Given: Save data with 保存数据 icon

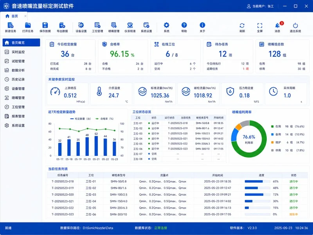Looking at the screenshot, I should pos(45,25).
